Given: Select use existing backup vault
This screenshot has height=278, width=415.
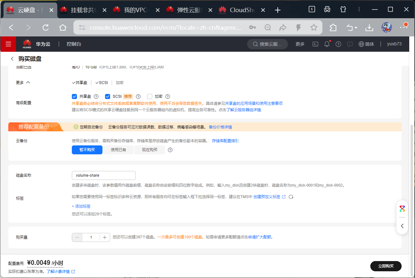Looking at the screenshot, I should tap(118, 150).
